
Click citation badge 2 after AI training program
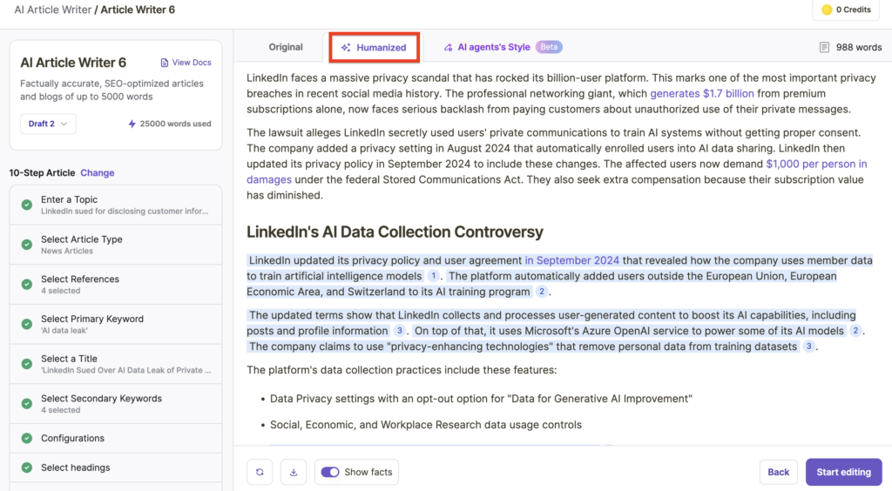[542, 292]
